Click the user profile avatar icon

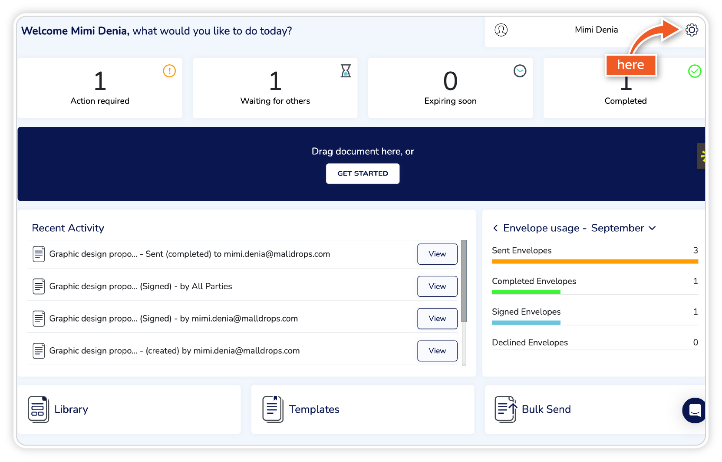pyautogui.click(x=501, y=30)
